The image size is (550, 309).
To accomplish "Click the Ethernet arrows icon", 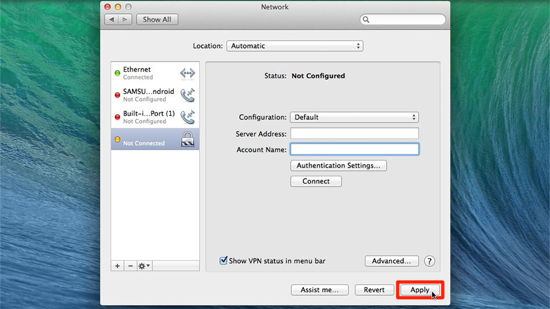I will pos(188,73).
